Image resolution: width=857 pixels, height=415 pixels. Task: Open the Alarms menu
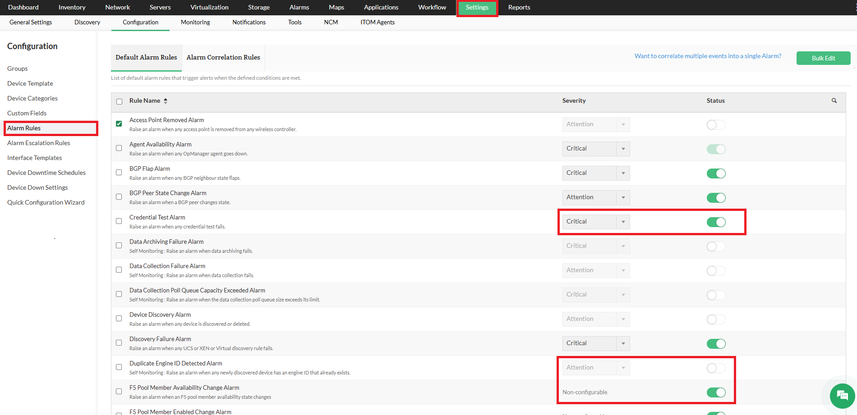[299, 7]
